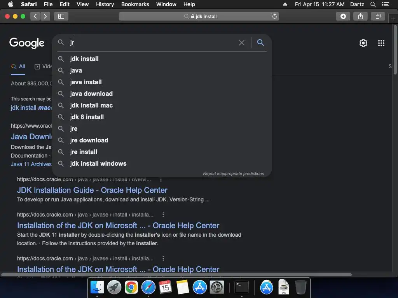Choose the 'java download' suggestion
398x298 pixels.
pos(162,94)
